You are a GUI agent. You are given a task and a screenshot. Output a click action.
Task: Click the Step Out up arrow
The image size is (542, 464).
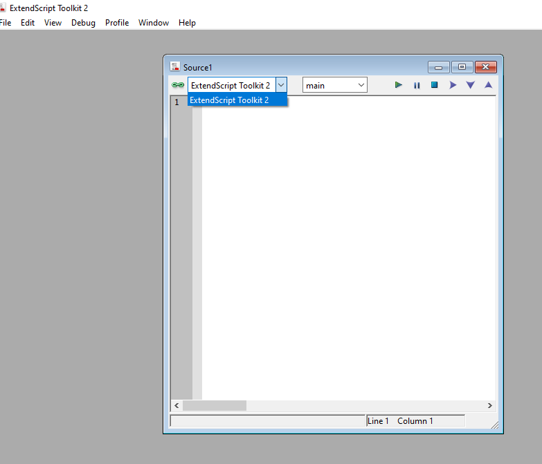click(488, 85)
